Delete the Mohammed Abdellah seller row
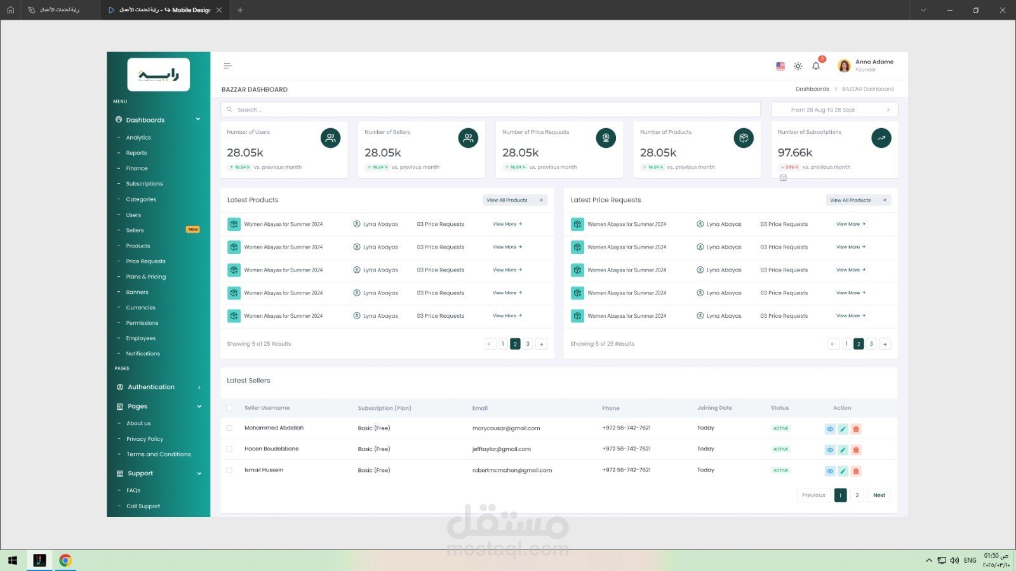This screenshot has height=571, width=1016. 856,429
